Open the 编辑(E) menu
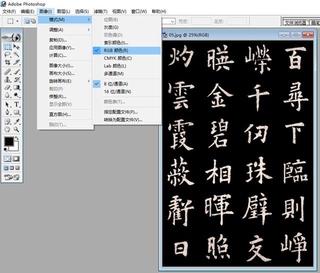The width and height of the screenshot is (320, 273). point(27,11)
